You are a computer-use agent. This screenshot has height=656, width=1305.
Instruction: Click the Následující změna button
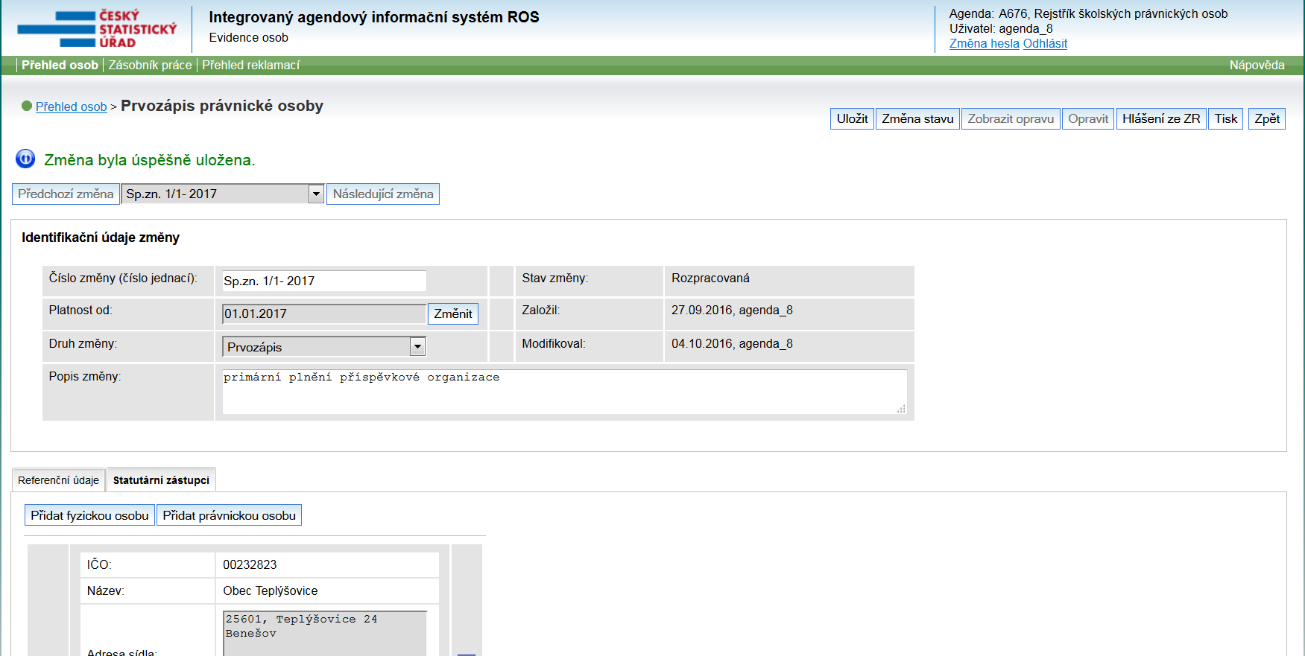click(x=383, y=194)
